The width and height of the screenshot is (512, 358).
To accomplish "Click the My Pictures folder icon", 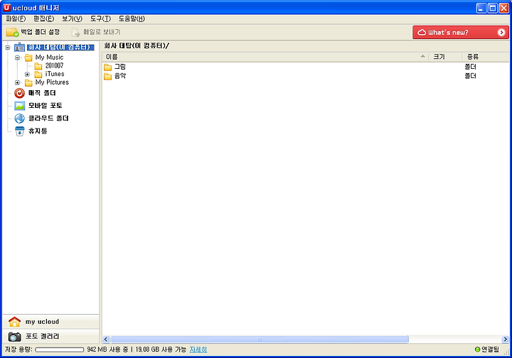I will [28, 82].
